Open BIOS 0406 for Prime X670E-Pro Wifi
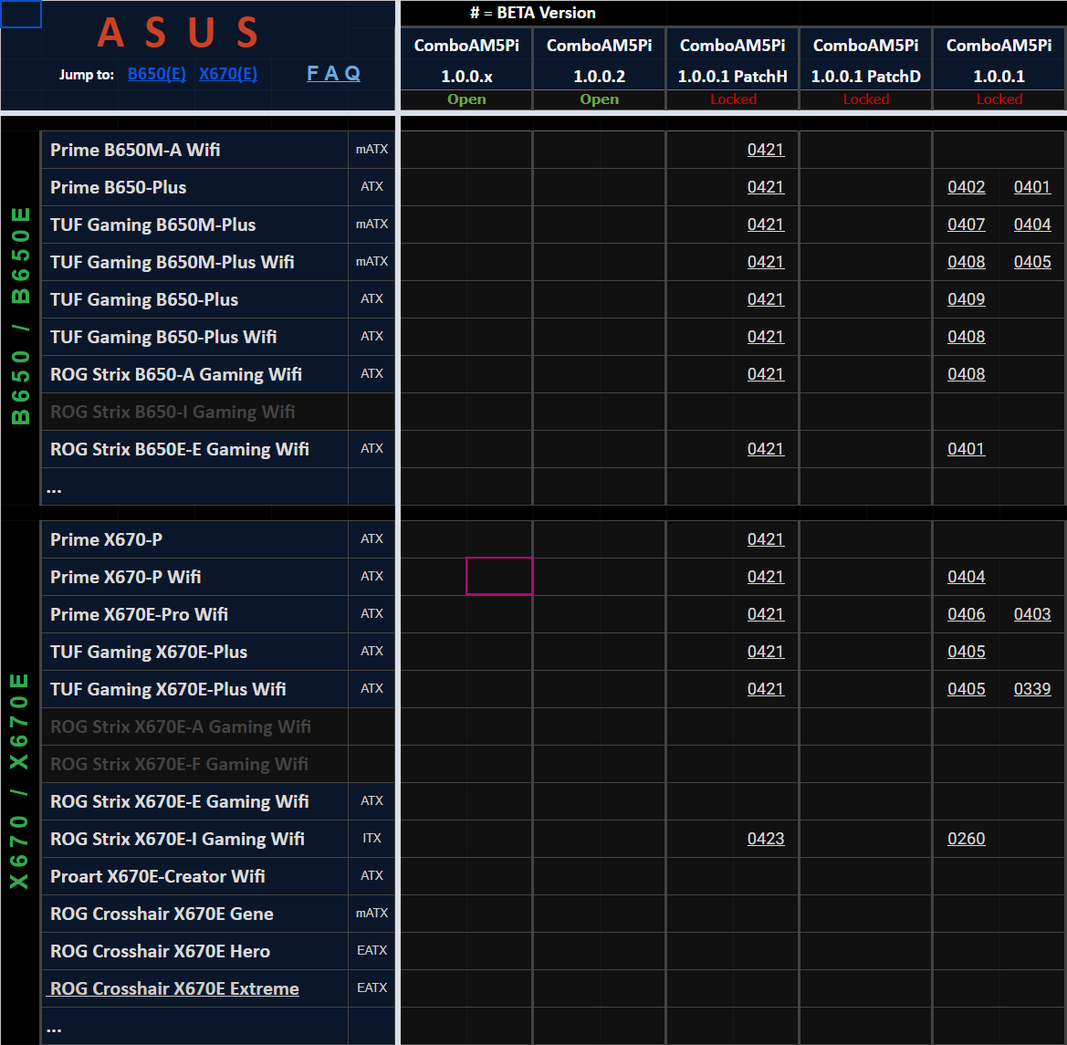1067x1045 pixels. [x=967, y=614]
